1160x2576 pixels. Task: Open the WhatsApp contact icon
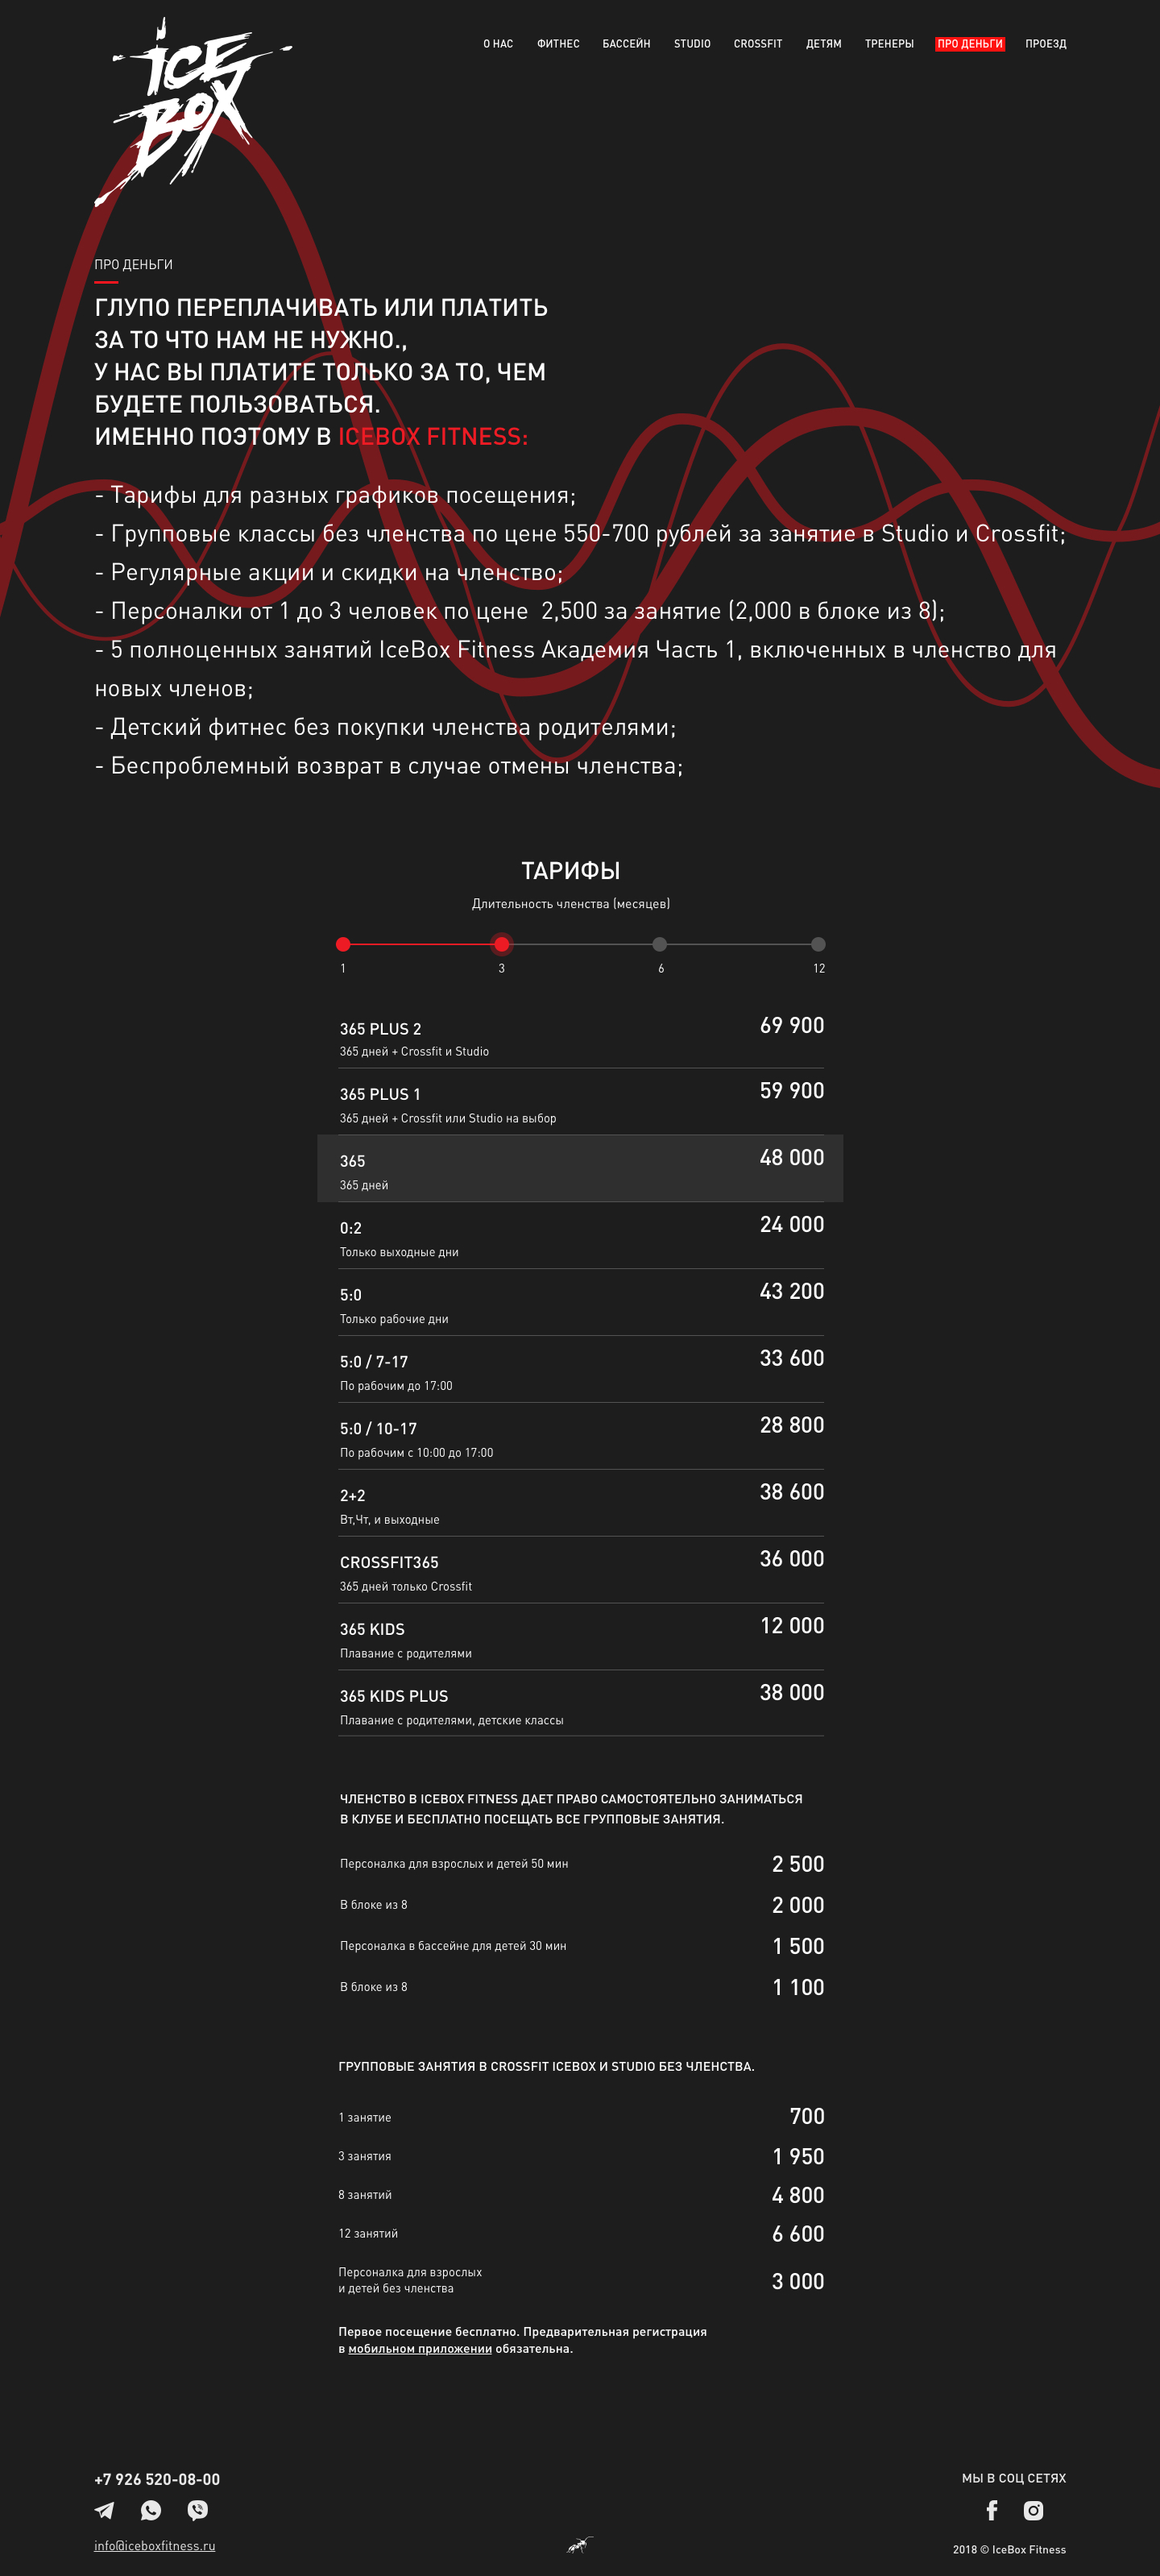tap(151, 2510)
